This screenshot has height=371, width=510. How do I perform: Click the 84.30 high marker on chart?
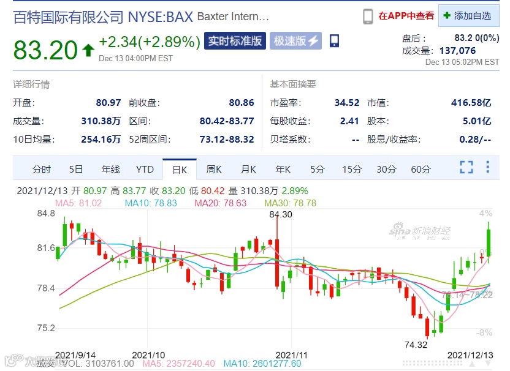[281, 214]
